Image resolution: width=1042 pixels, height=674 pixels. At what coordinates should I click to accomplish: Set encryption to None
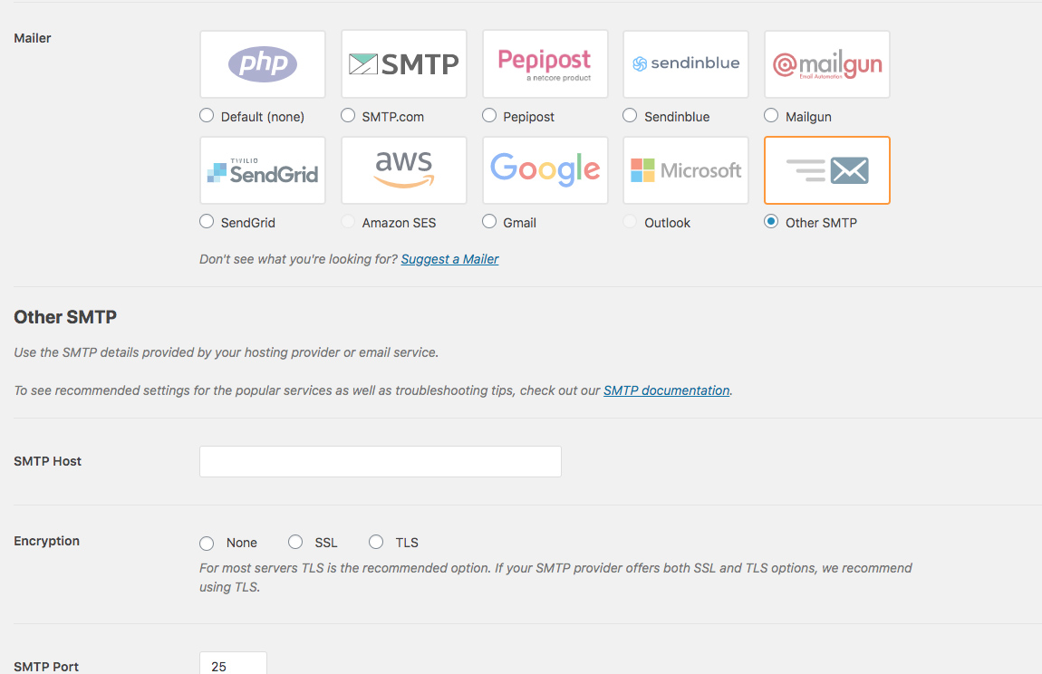click(x=207, y=543)
